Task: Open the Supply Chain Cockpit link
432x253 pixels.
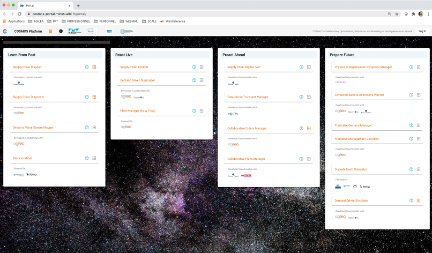Action: tap(134, 67)
